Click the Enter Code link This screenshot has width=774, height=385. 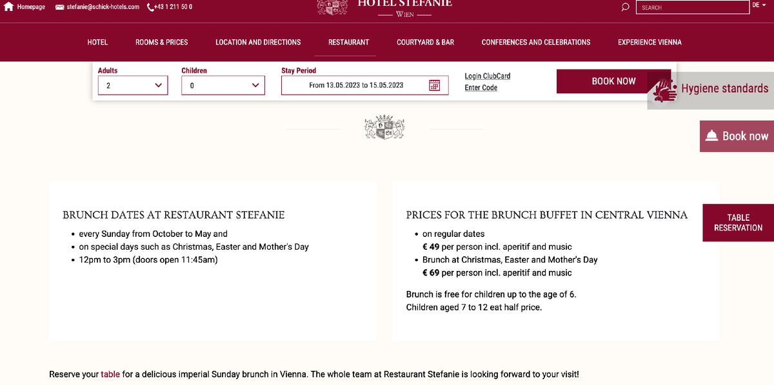coord(481,88)
